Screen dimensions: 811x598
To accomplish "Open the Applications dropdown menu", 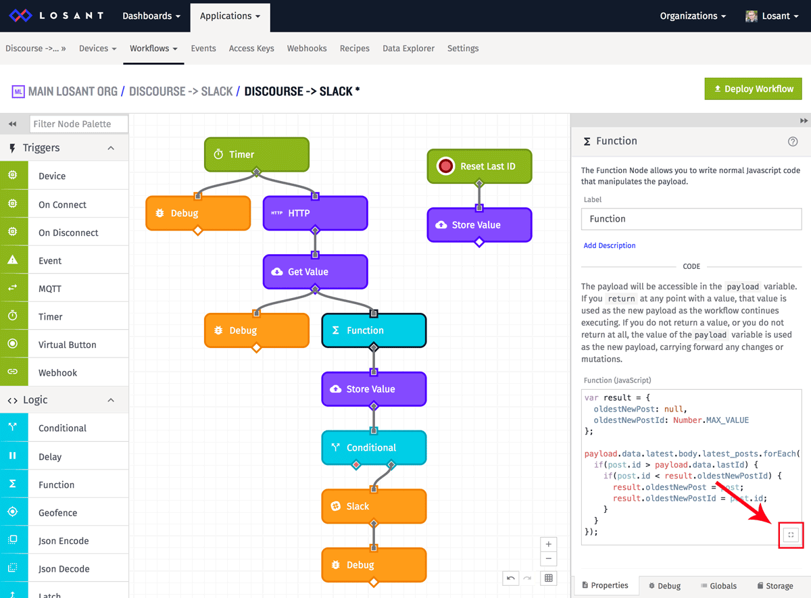I will pos(230,16).
